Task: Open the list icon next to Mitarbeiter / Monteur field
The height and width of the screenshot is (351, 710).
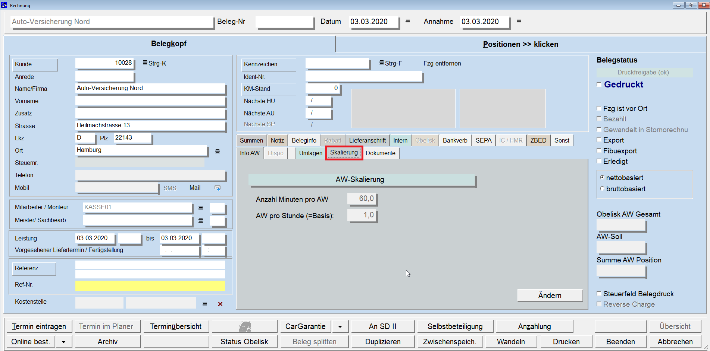Action: [x=201, y=208]
